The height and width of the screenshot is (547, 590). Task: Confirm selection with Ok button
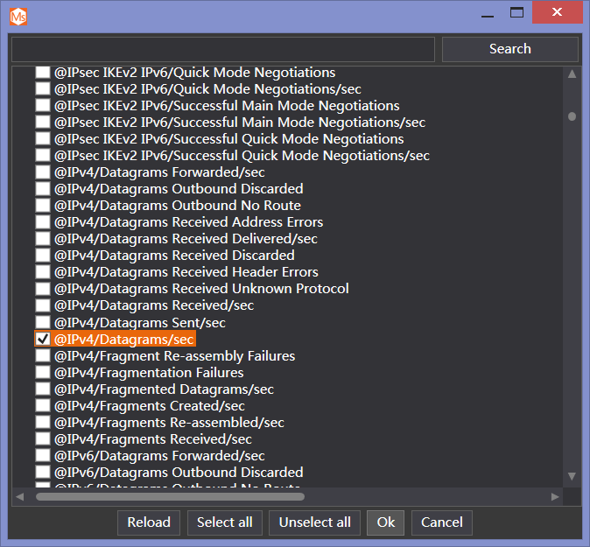(x=386, y=522)
